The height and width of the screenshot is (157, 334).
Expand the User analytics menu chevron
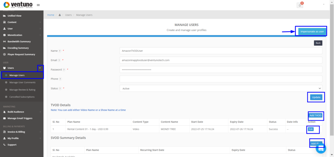pos(40,28)
